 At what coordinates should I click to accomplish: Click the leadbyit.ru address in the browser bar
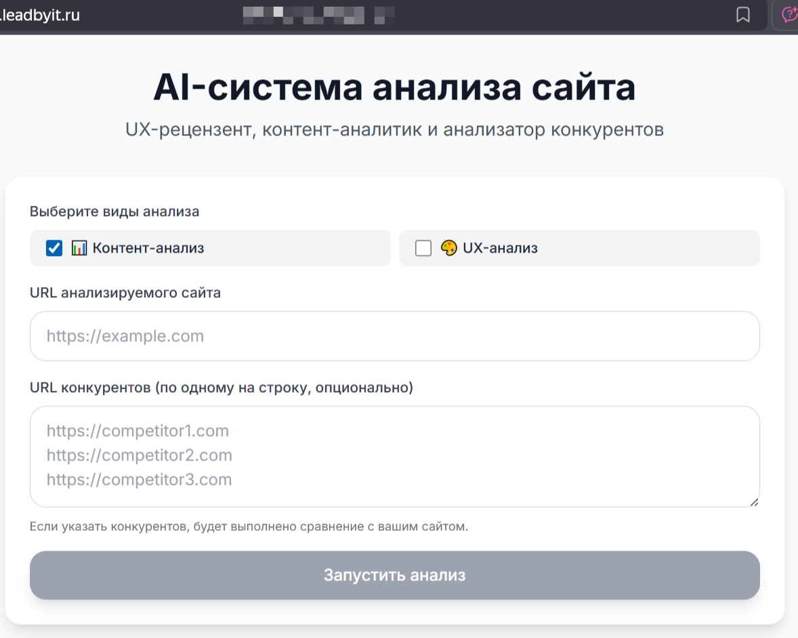coord(40,15)
